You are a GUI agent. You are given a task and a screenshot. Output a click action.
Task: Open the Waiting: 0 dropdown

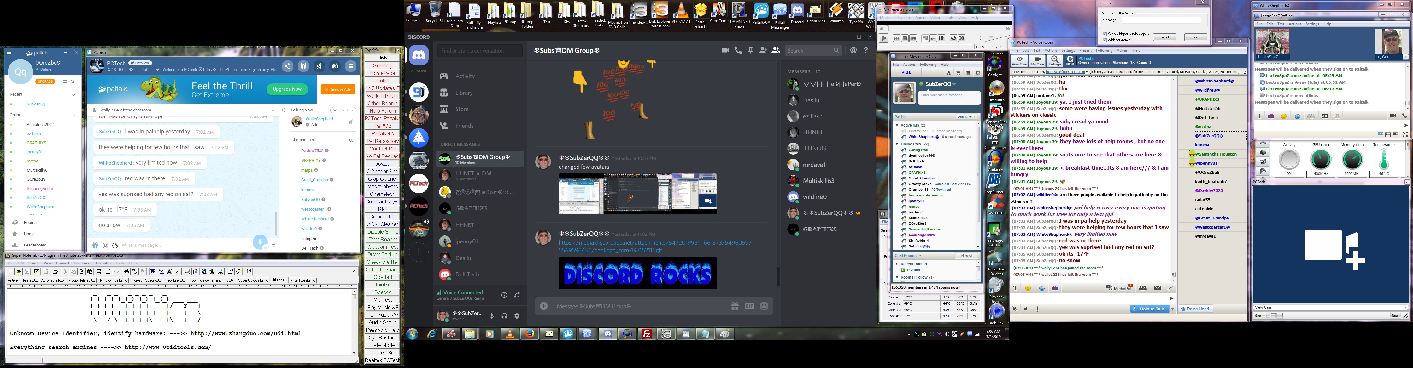pyautogui.click(x=344, y=110)
